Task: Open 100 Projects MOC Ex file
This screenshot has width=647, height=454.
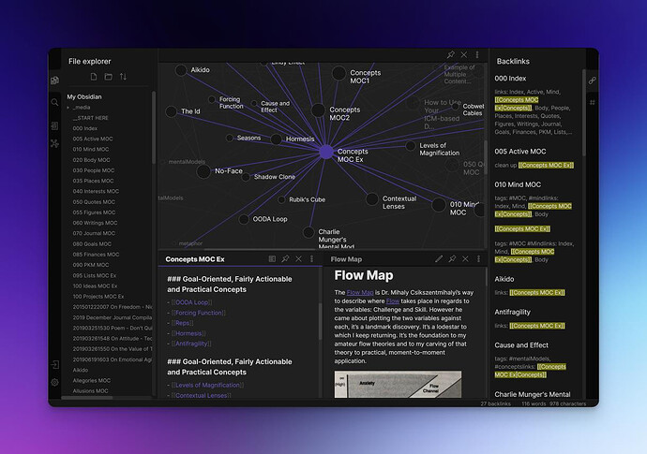Action: tap(98, 297)
